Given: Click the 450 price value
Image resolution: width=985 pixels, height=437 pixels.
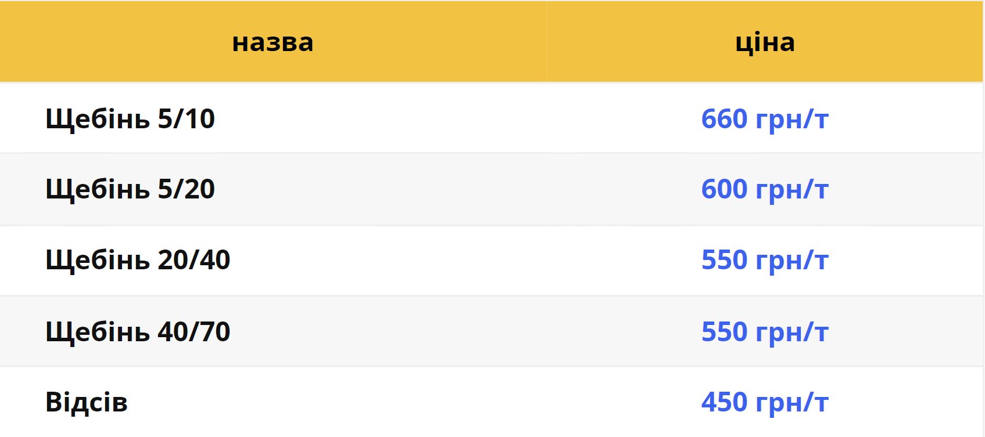Looking at the screenshot, I should (x=724, y=402).
